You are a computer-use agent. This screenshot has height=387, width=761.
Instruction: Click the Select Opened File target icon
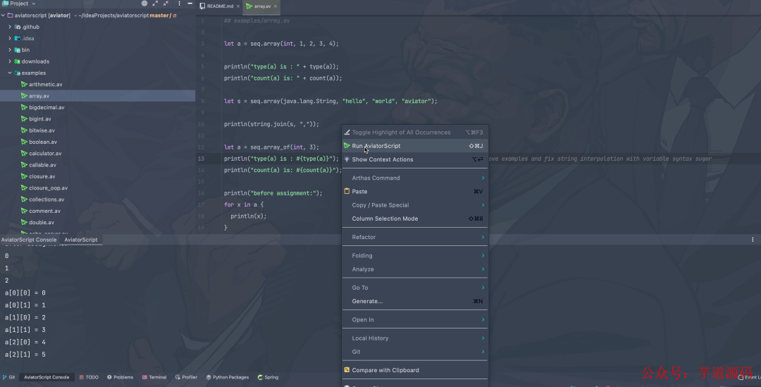[144, 4]
